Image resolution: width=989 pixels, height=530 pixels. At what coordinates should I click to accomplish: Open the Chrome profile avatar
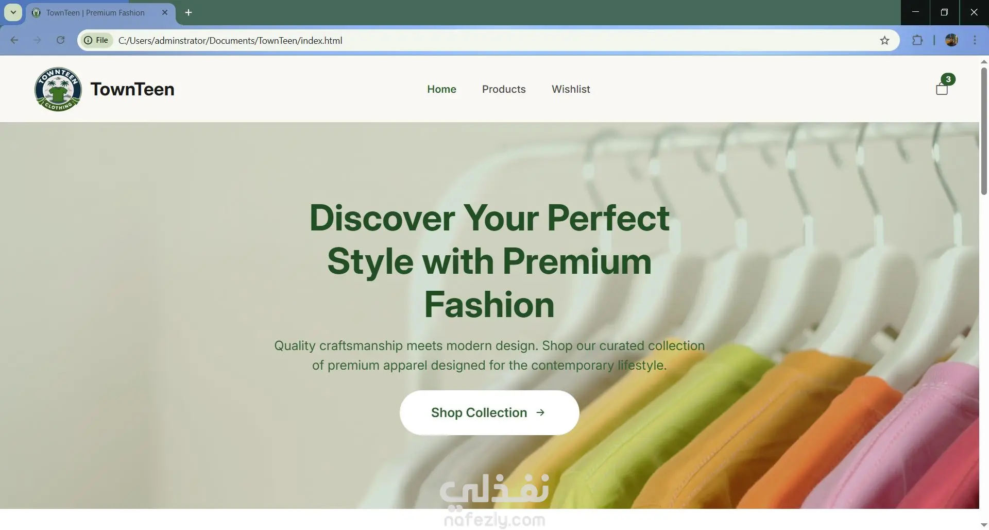coord(951,40)
